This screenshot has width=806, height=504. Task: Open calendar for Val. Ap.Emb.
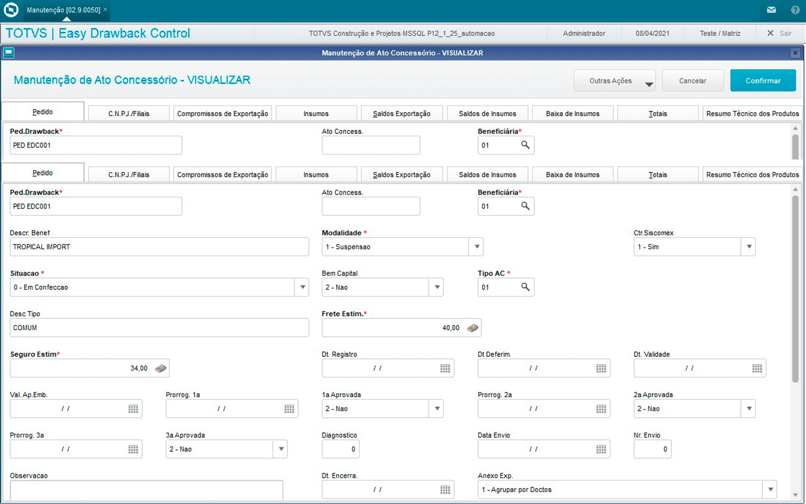[x=133, y=409]
